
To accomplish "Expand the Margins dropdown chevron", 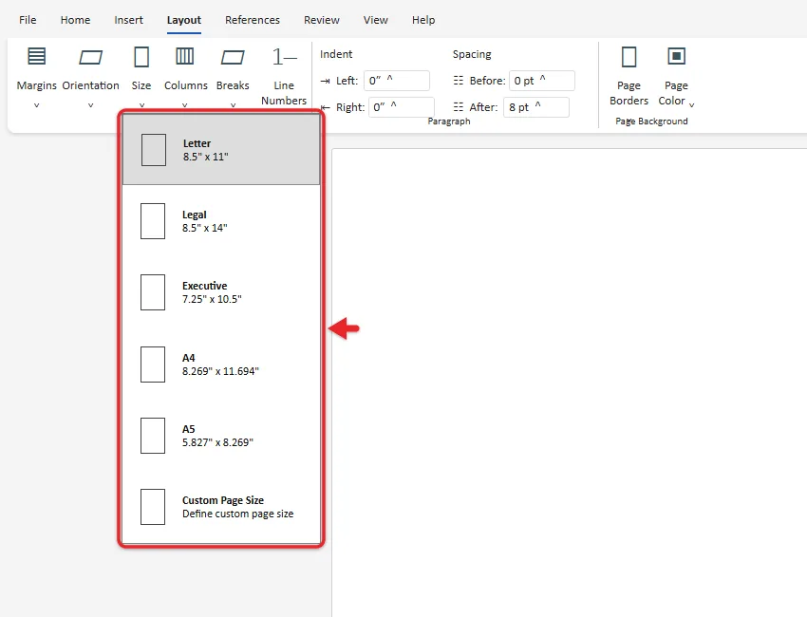I will (x=36, y=105).
